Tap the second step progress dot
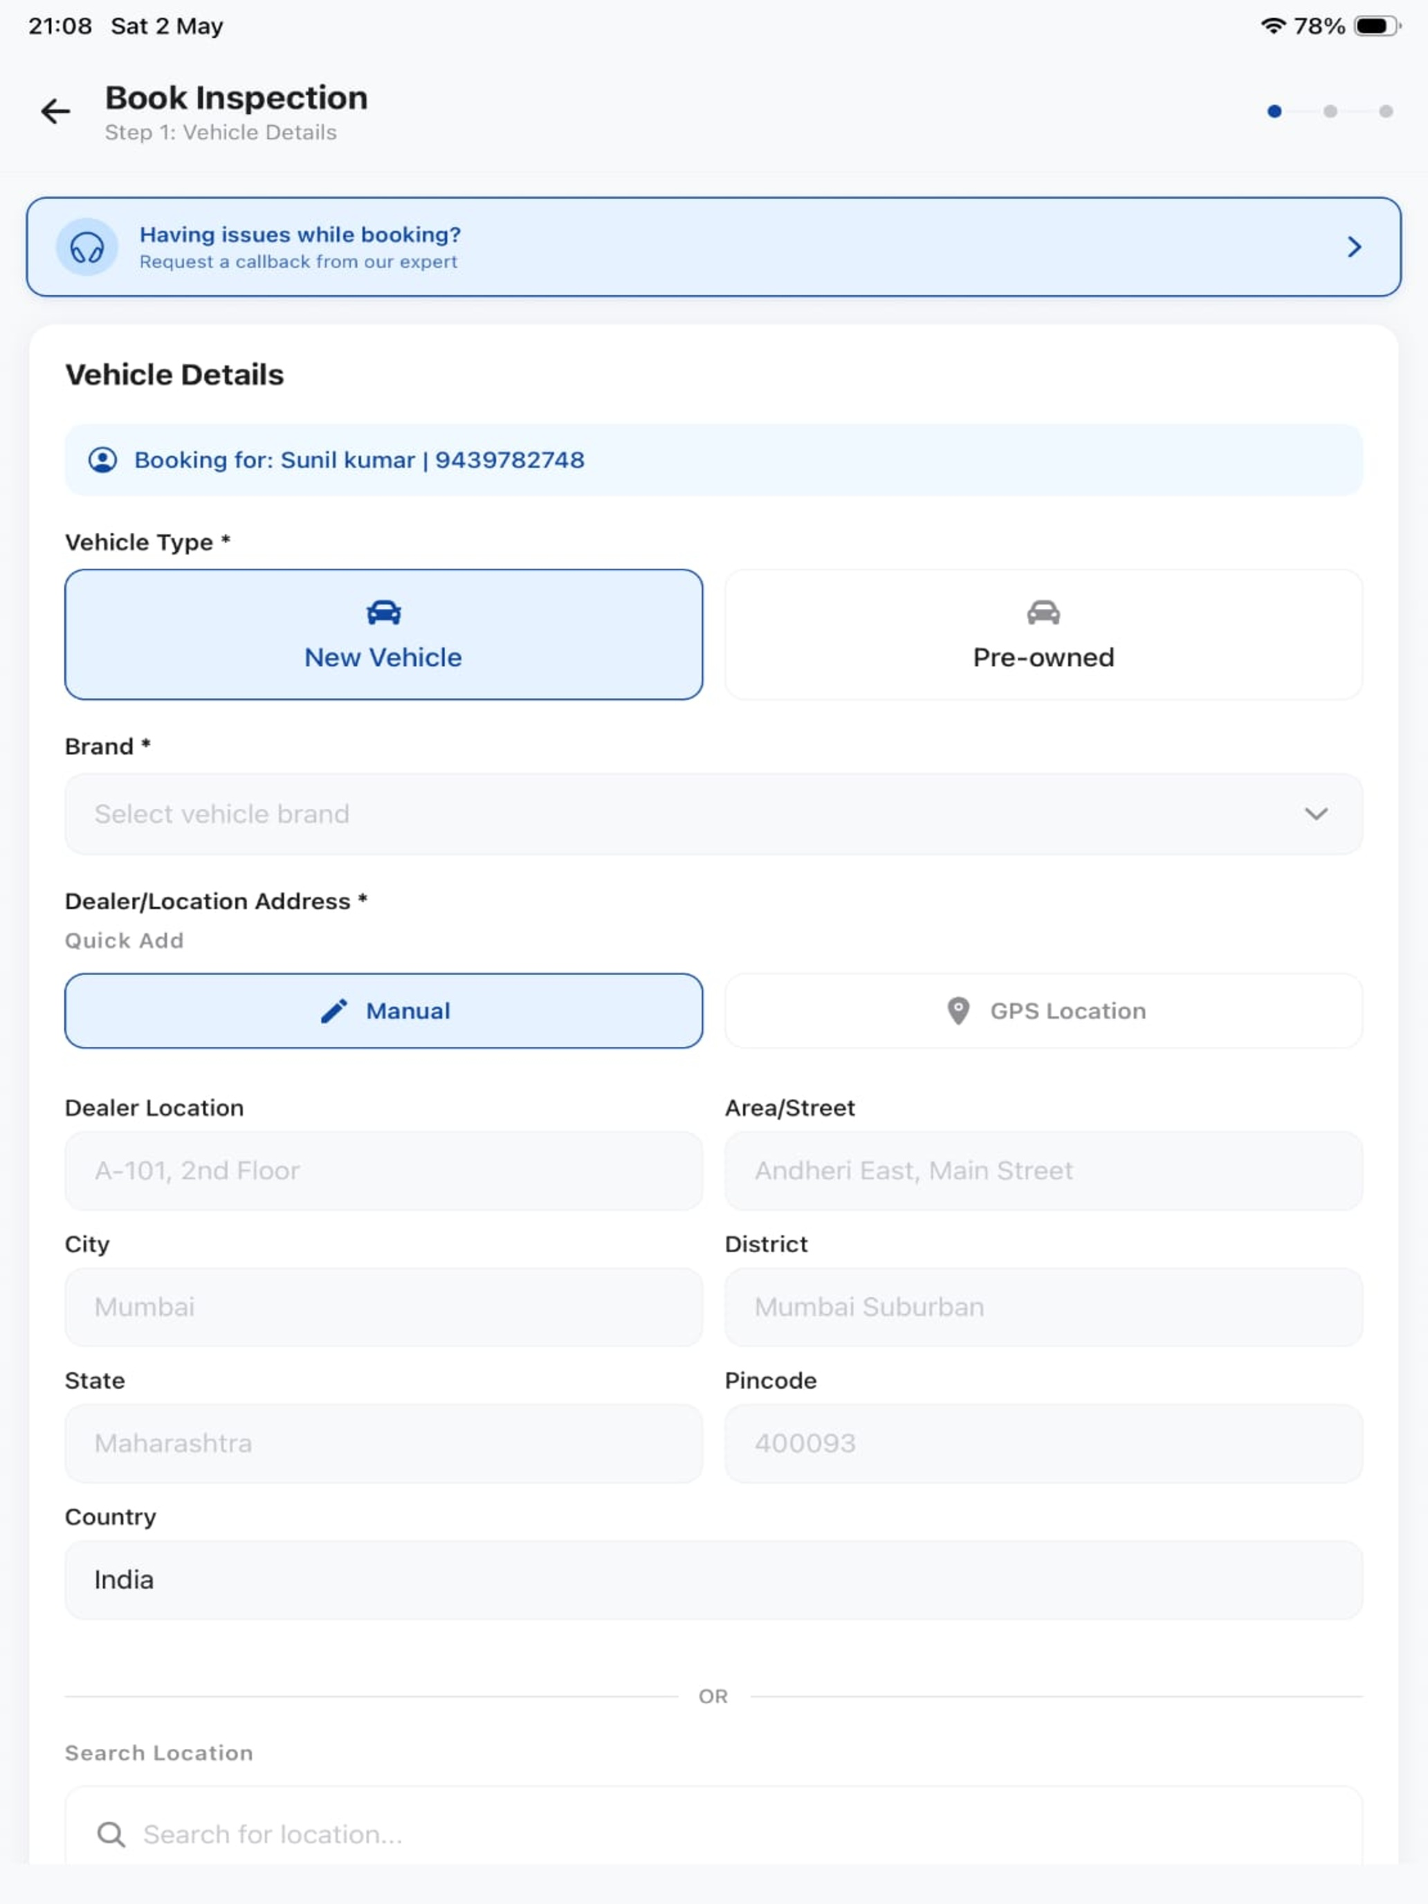The width and height of the screenshot is (1428, 1904). click(x=1330, y=111)
